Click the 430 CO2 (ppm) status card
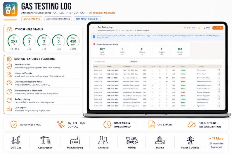 pos(180,51)
